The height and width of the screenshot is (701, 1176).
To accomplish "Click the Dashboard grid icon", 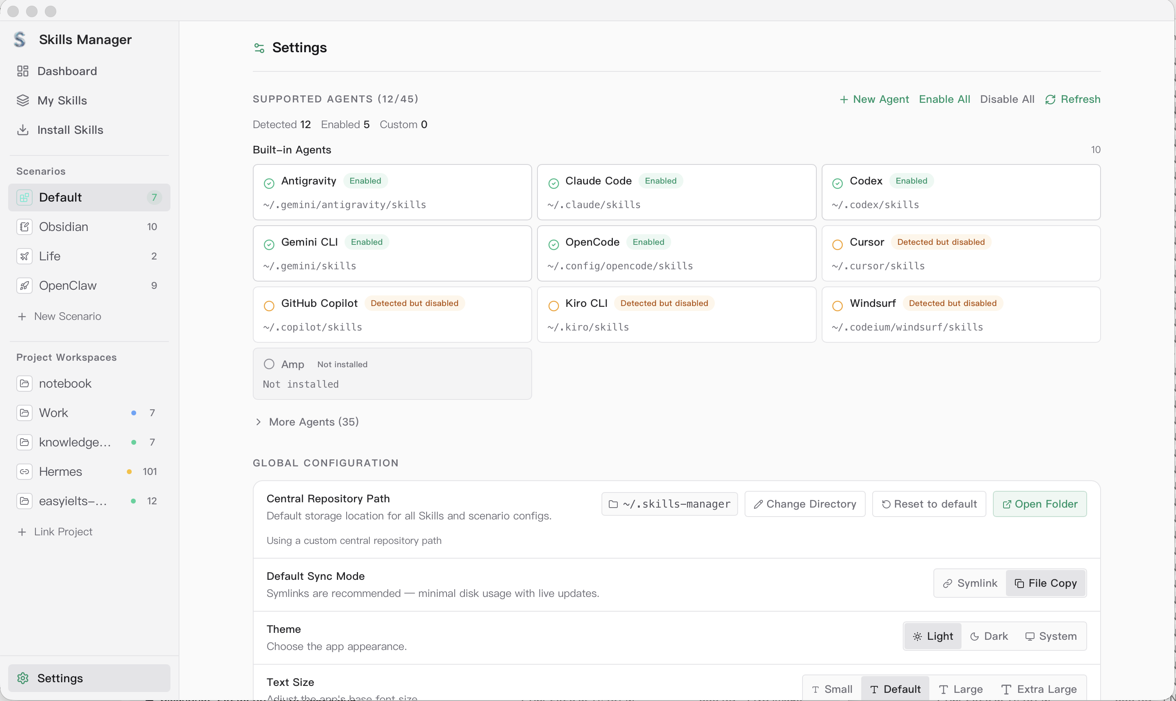I will point(23,71).
